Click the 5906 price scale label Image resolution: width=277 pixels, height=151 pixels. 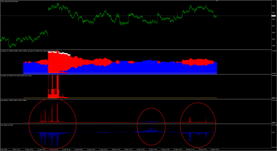tap(274, 19)
